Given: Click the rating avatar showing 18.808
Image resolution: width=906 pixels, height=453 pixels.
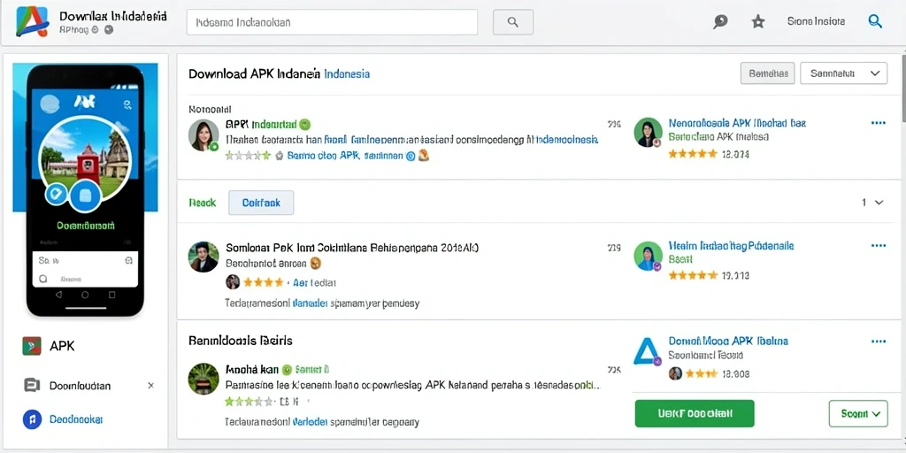Looking at the screenshot, I should (x=675, y=373).
